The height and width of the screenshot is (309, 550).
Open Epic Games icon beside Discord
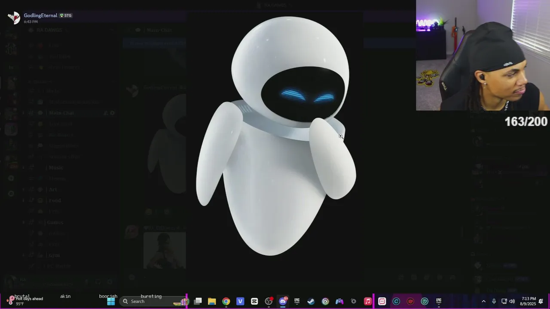pos(297,301)
